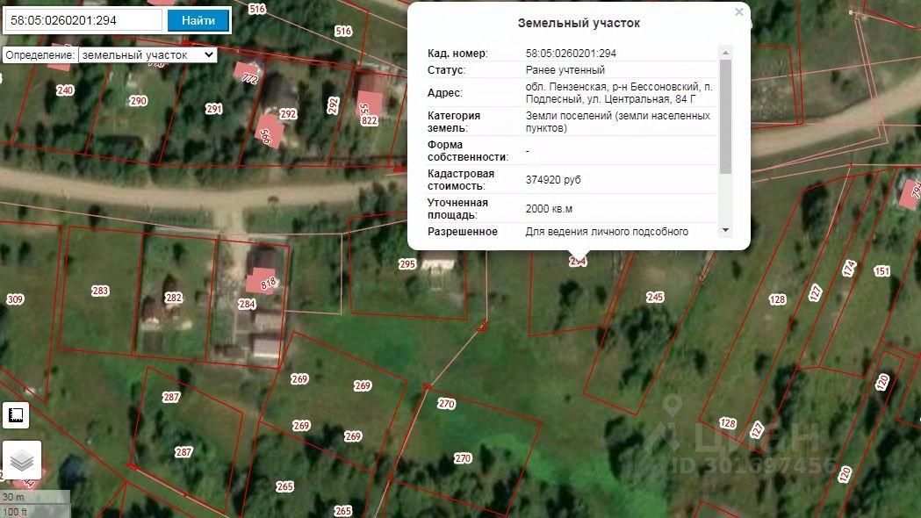Screen dimensions: 921x518
Task: Click the area value 2000 кв.м
Action: (549, 208)
